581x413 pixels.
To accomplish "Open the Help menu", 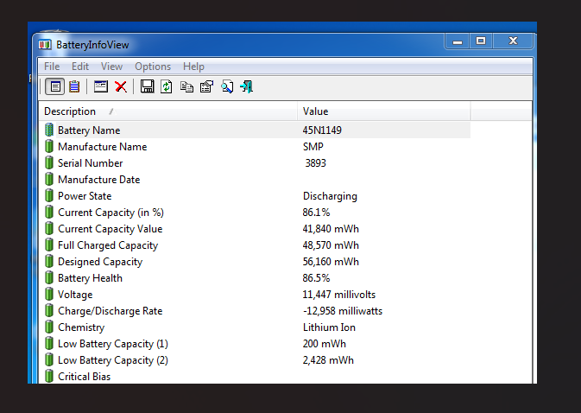I will (193, 67).
